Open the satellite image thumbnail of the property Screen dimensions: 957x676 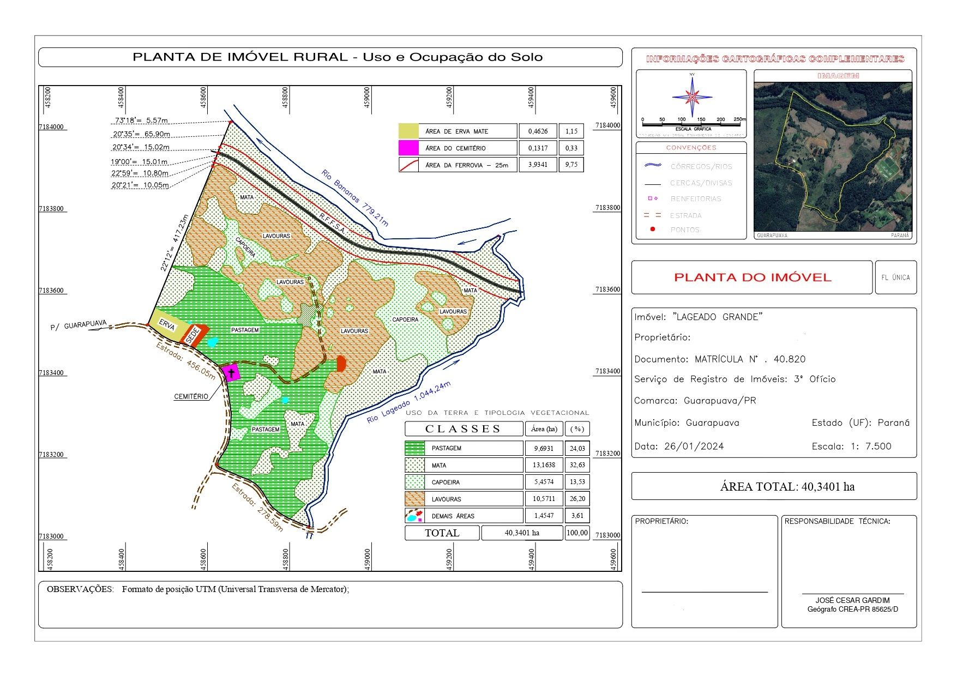[832, 157]
